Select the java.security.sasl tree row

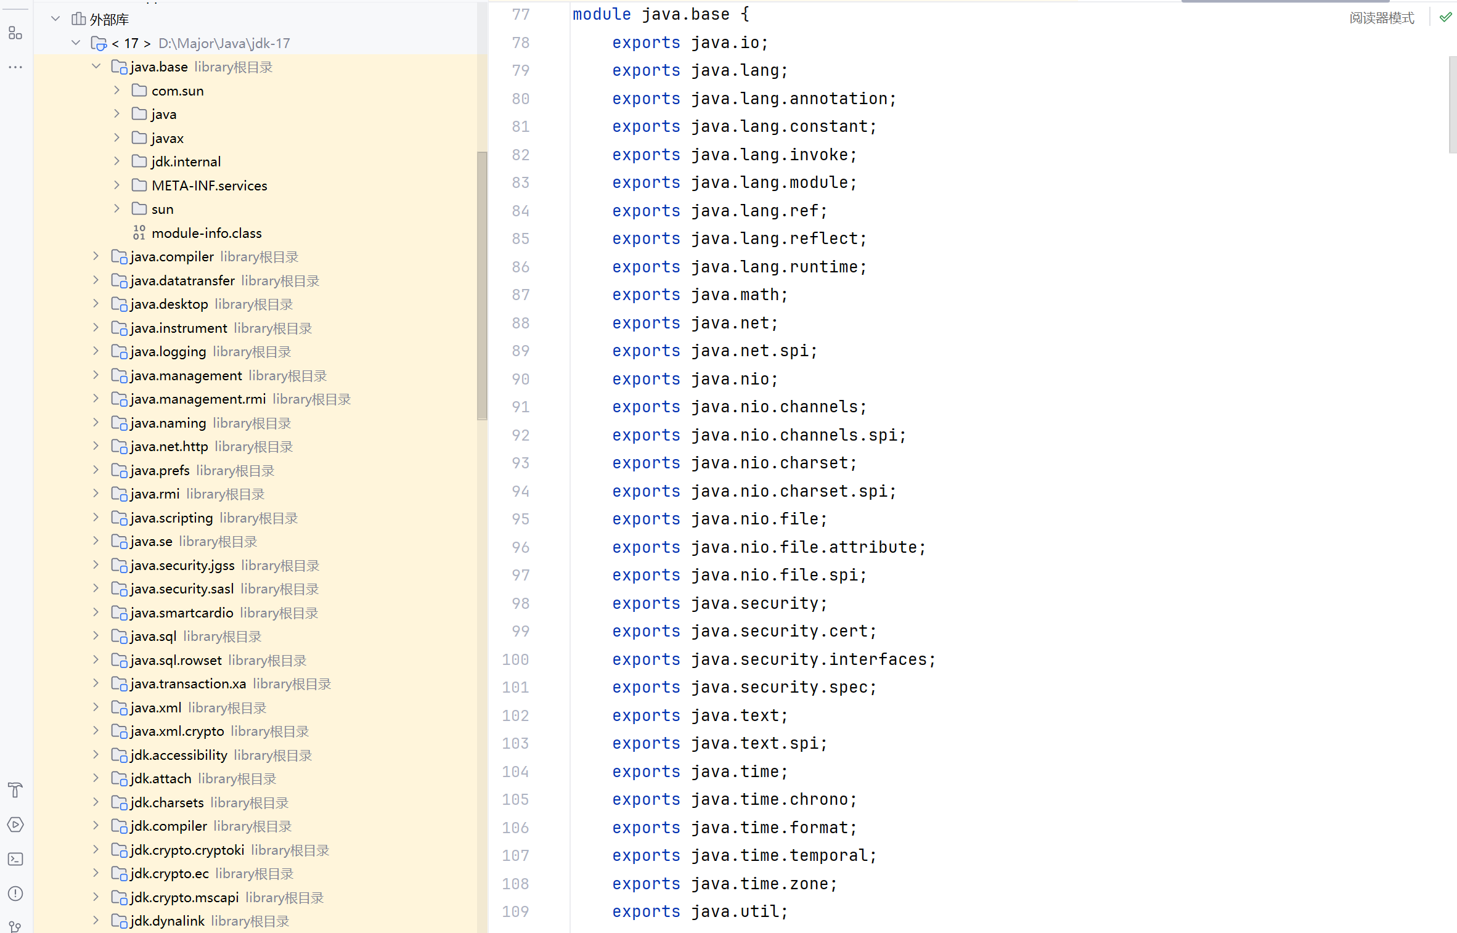(256, 589)
